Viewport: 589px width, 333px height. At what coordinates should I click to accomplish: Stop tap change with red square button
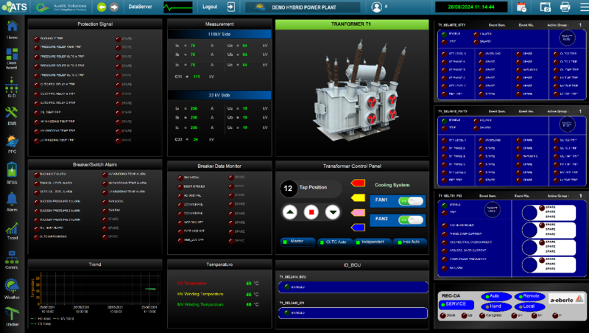311,212
